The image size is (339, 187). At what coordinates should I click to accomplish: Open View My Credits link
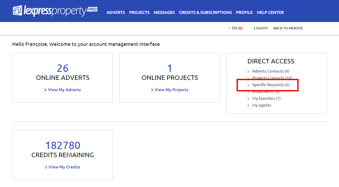point(62,167)
